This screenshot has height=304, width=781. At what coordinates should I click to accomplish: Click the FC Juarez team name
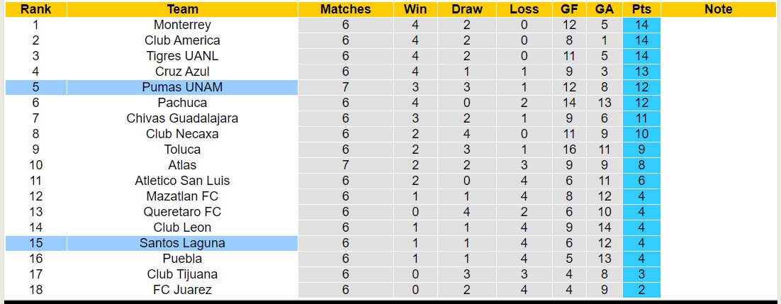(182, 290)
